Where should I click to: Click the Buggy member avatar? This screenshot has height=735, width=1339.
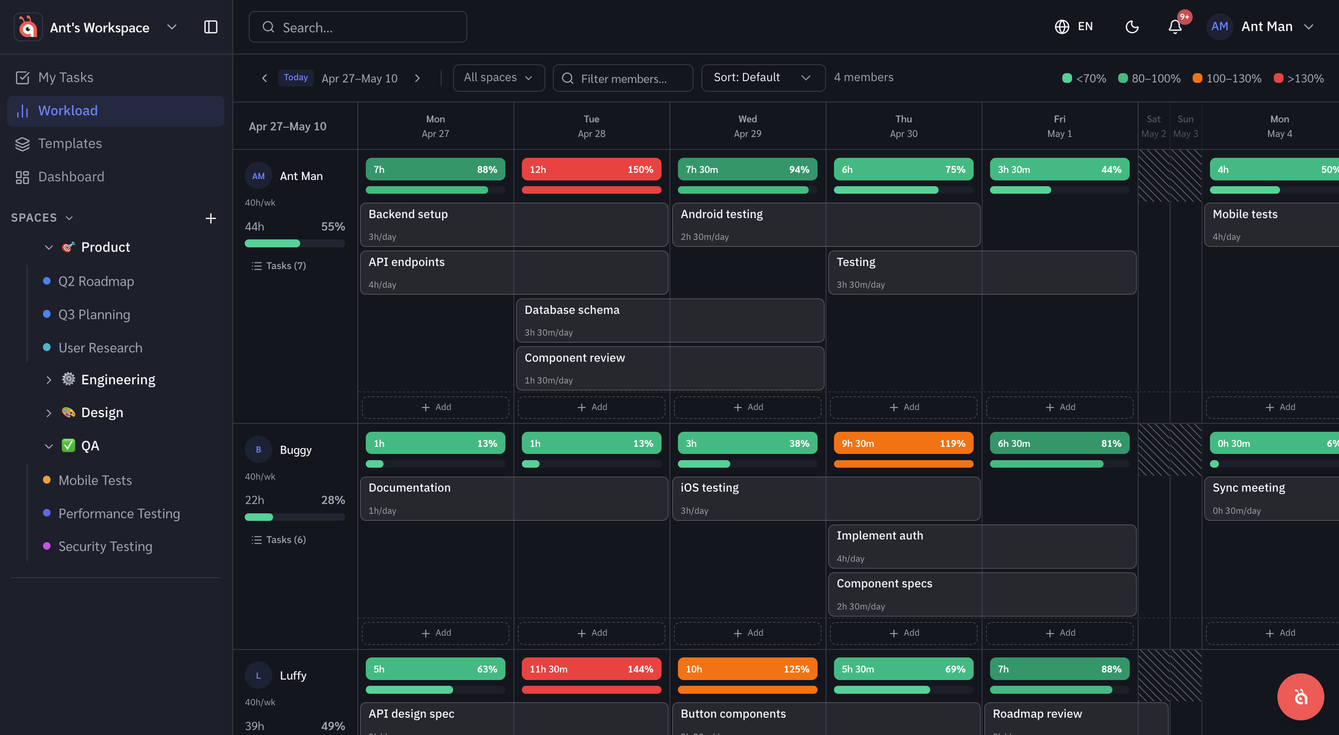(x=258, y=450)
